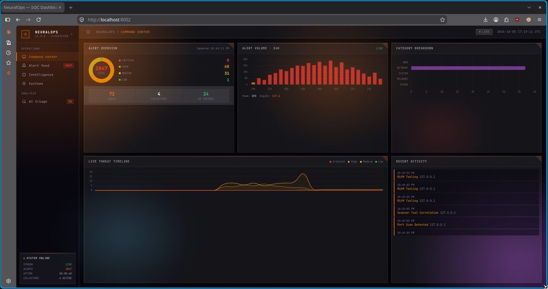Open the browser sidebar history clock icon
Screen dimensions: 548x289
pyautogui.click(x=8, y=53)
